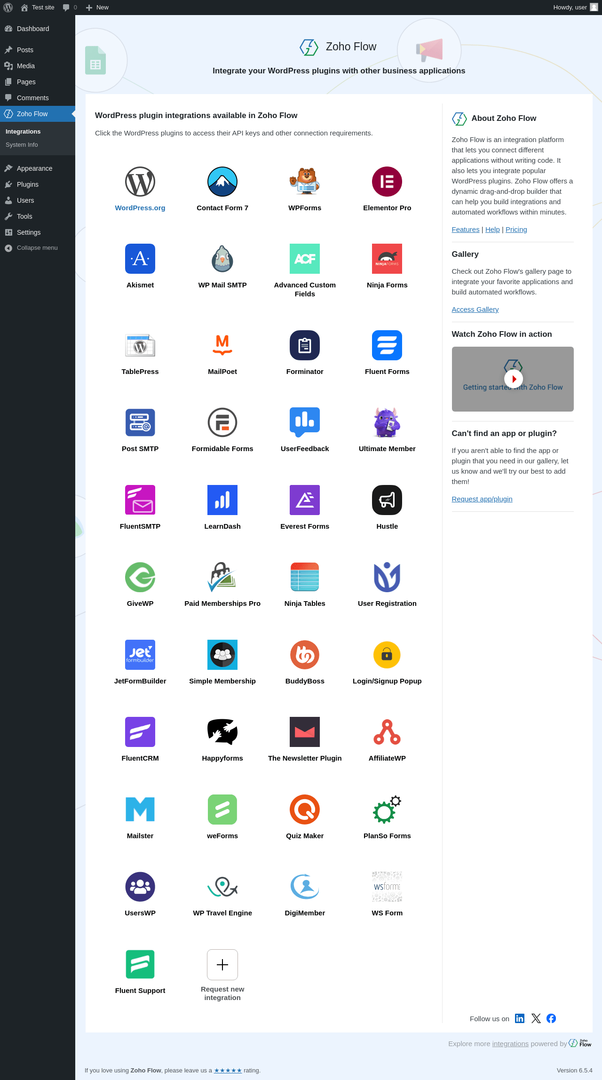Open the Zoho Flow X profile icon

536,1018
